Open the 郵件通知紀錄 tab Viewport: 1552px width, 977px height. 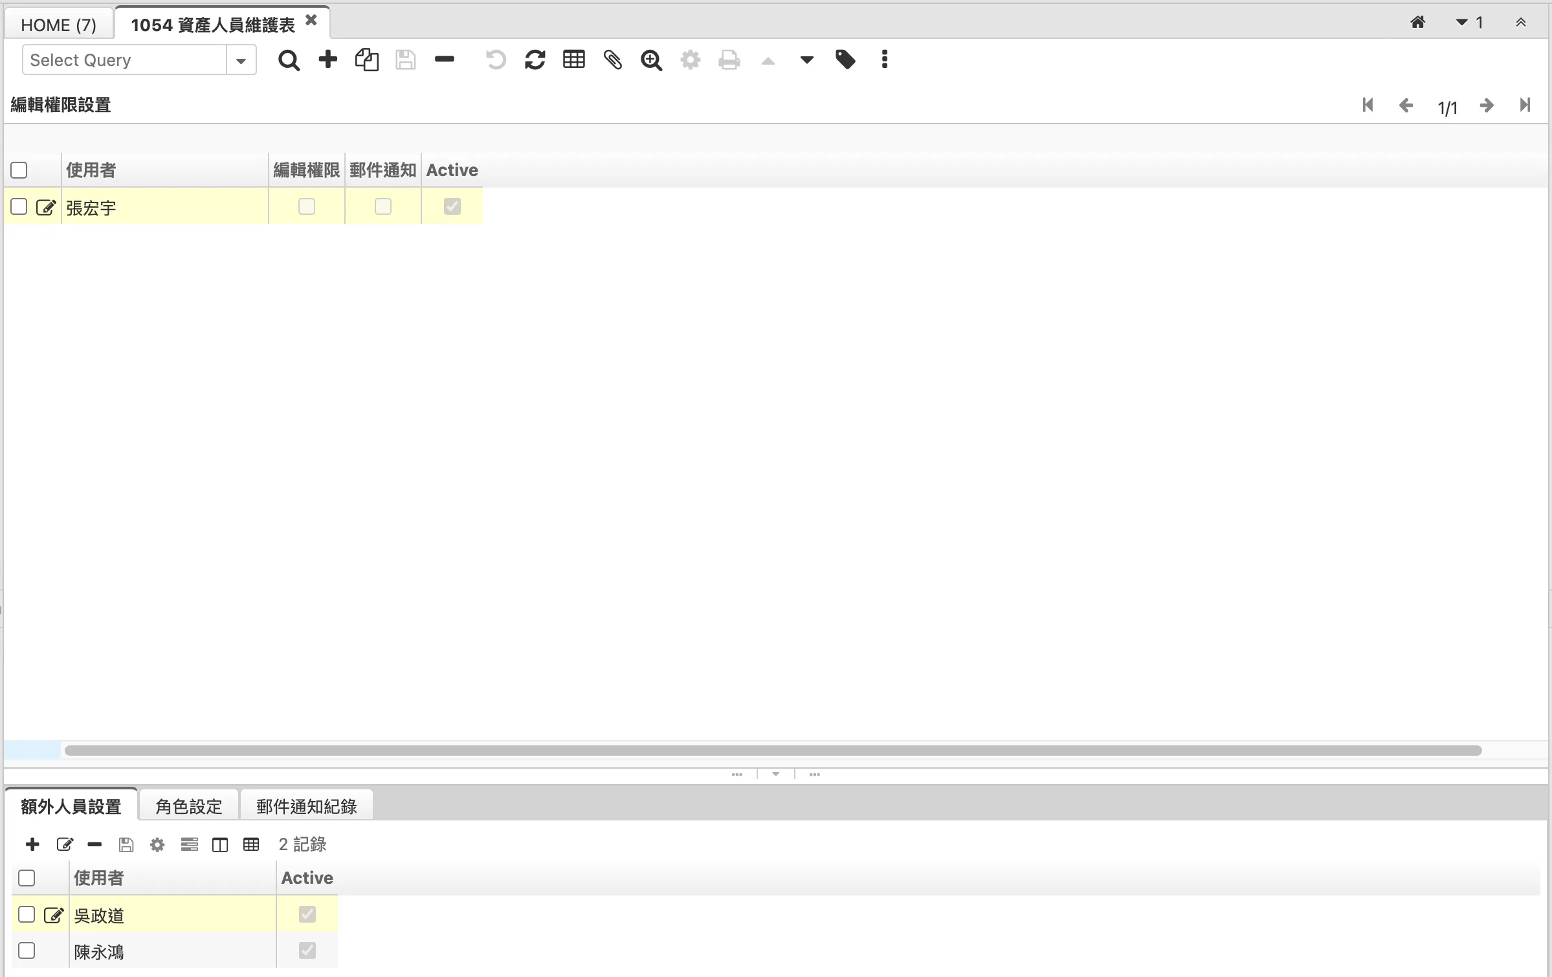306,806
